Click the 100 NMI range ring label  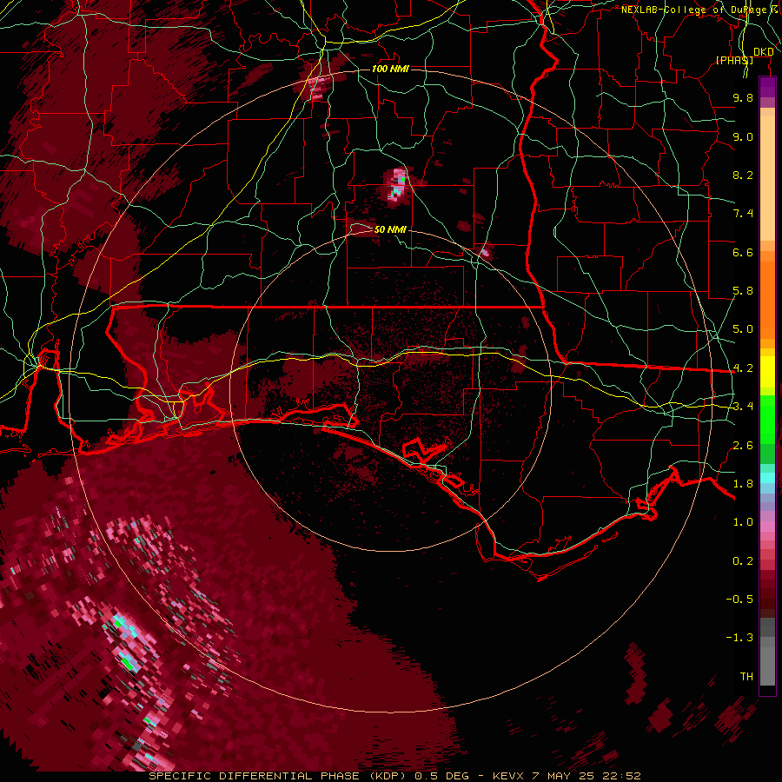(390, 69)
